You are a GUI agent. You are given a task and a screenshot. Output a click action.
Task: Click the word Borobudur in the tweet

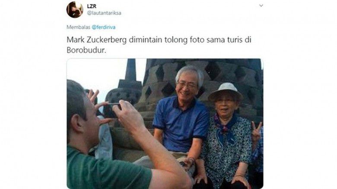(86, 50)
